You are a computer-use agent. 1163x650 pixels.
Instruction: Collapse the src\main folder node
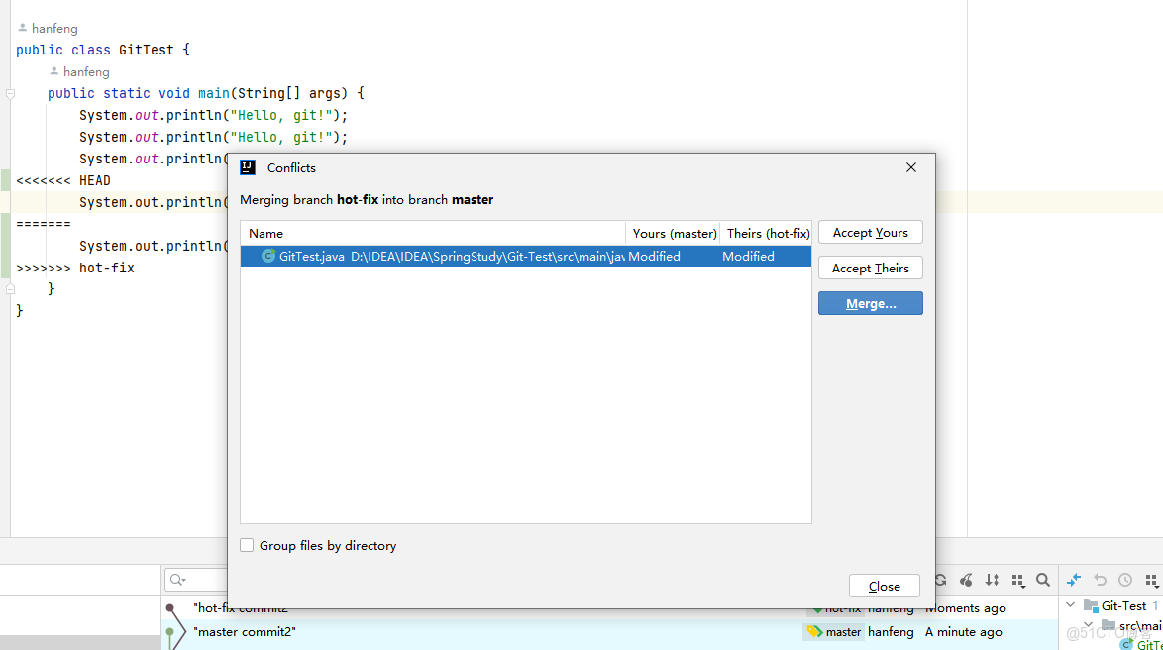tap(1088, 625)
